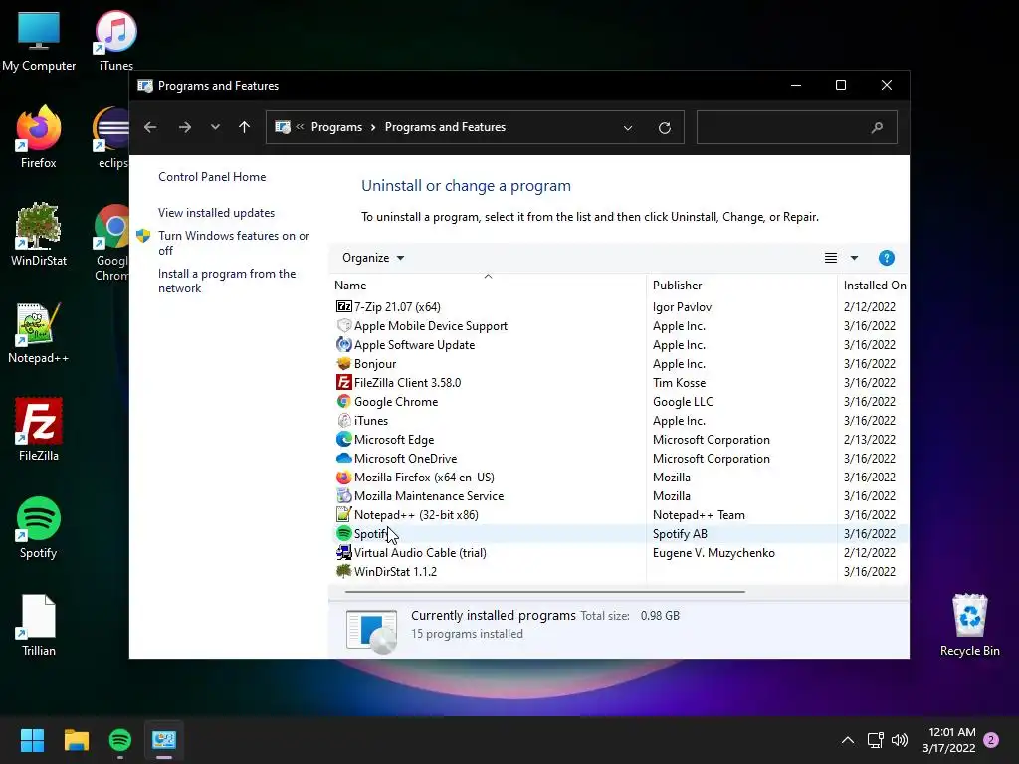
Task: Open the WinDirStat desktop shortcut
Action: pyautogui.click(x=39, y=235)
